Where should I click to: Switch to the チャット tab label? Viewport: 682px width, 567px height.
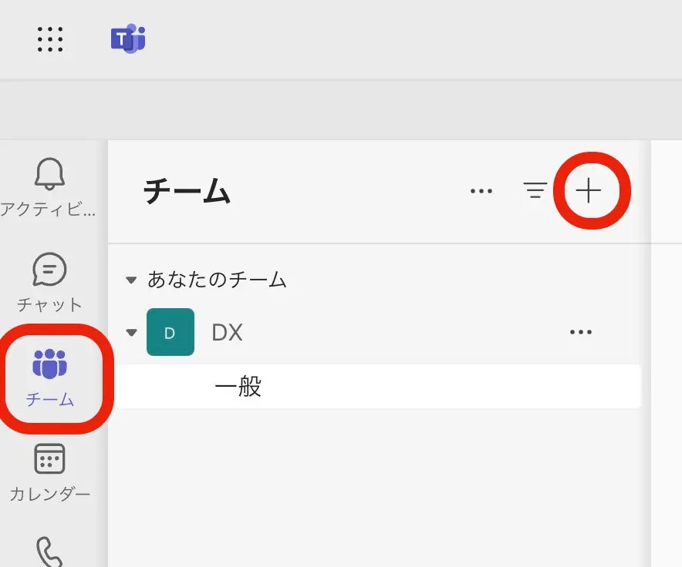(x=50, y=304)
